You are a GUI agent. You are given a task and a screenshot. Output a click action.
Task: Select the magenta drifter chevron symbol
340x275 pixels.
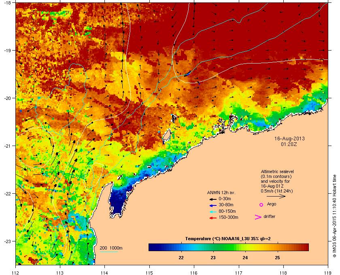coord(258,217)
